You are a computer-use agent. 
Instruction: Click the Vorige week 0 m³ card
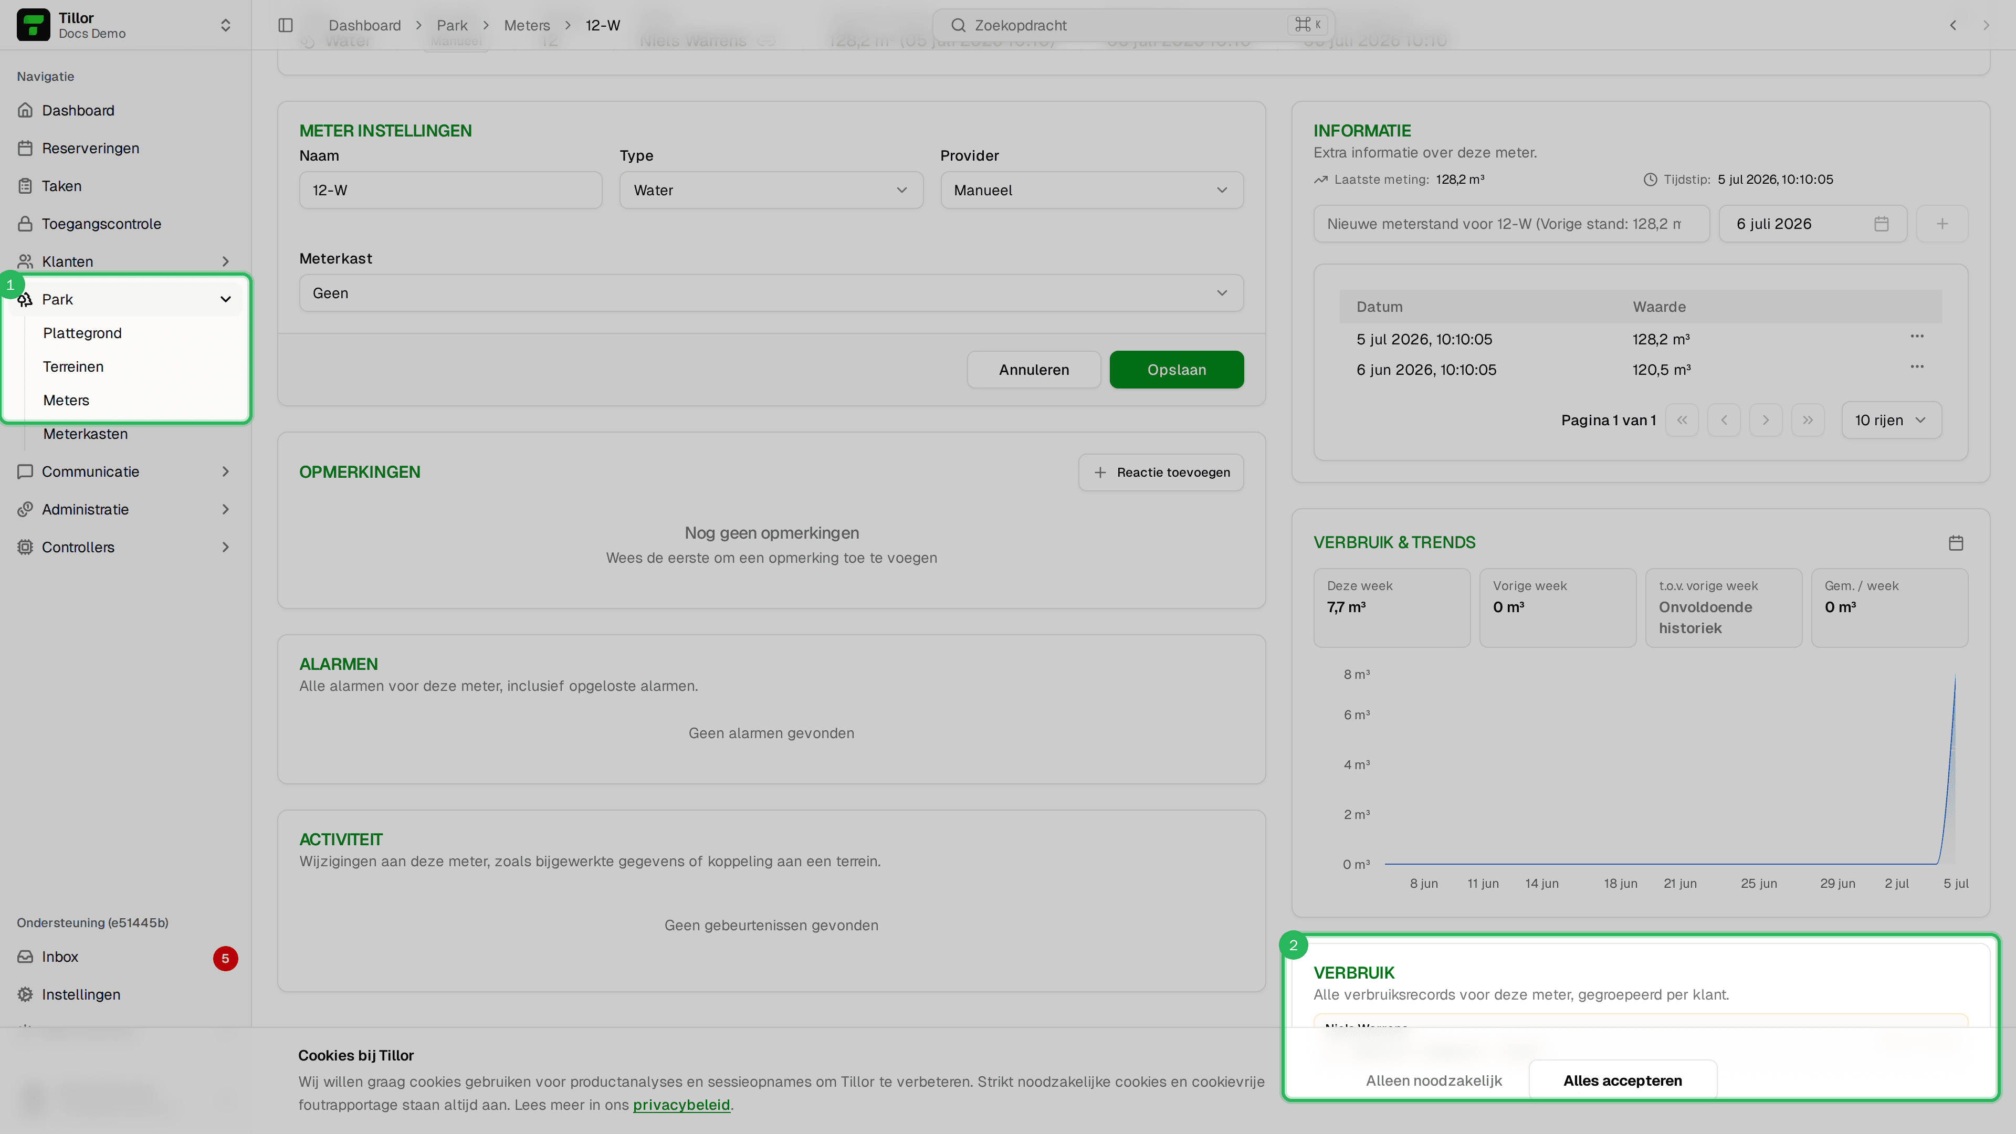click(1557, 607)
